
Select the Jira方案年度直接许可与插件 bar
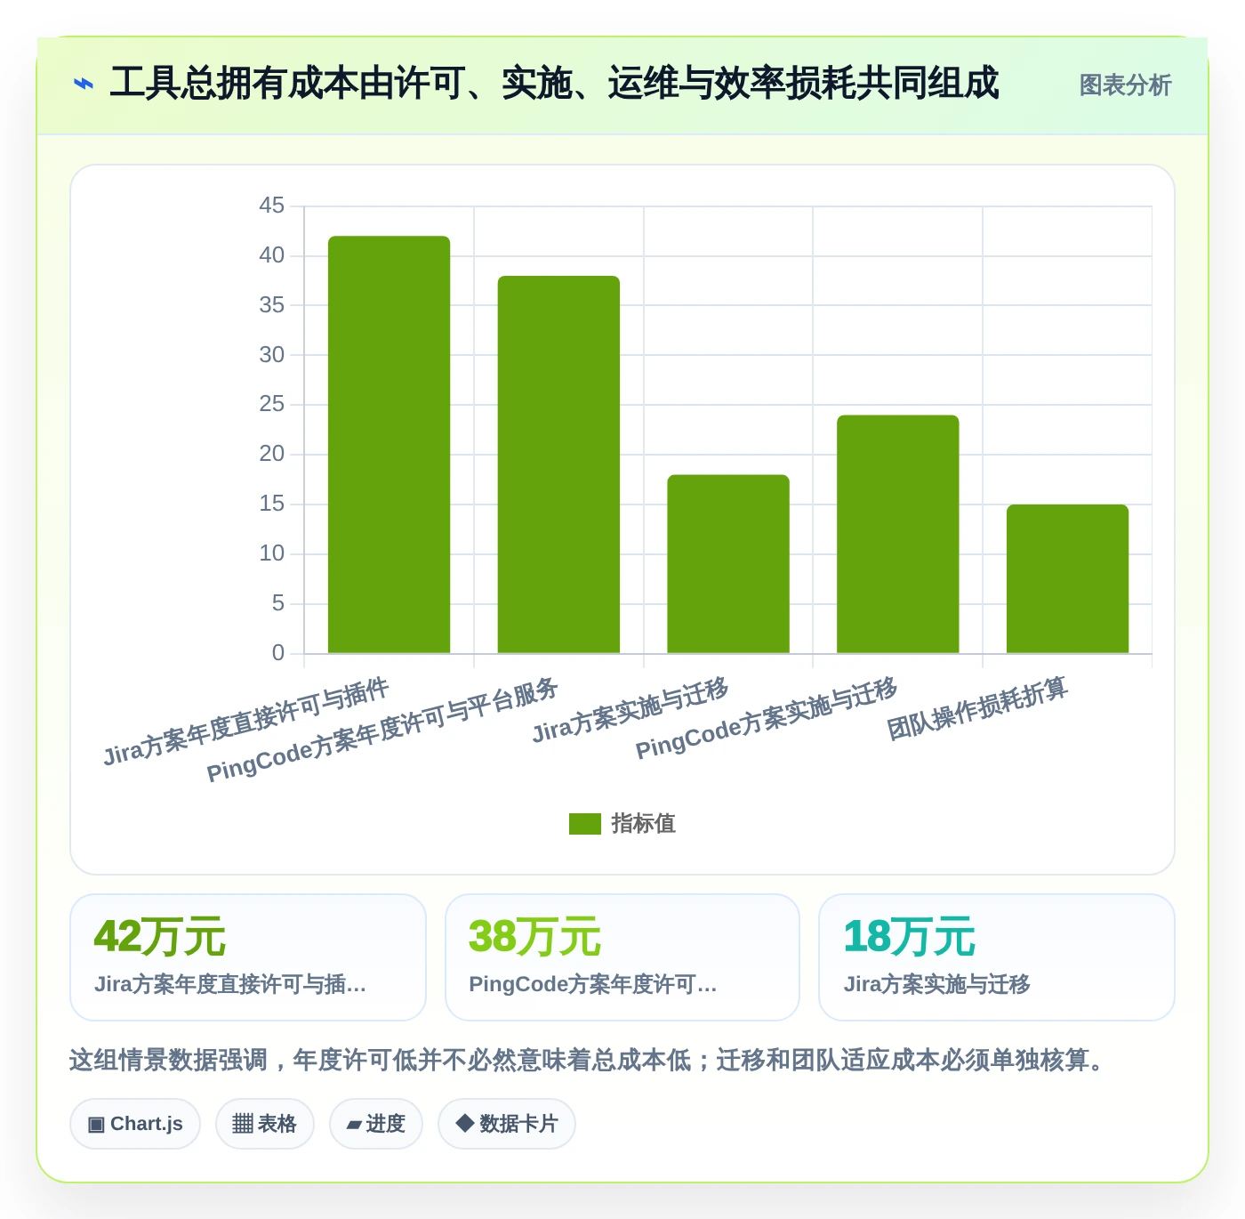[x=389, y=445]
